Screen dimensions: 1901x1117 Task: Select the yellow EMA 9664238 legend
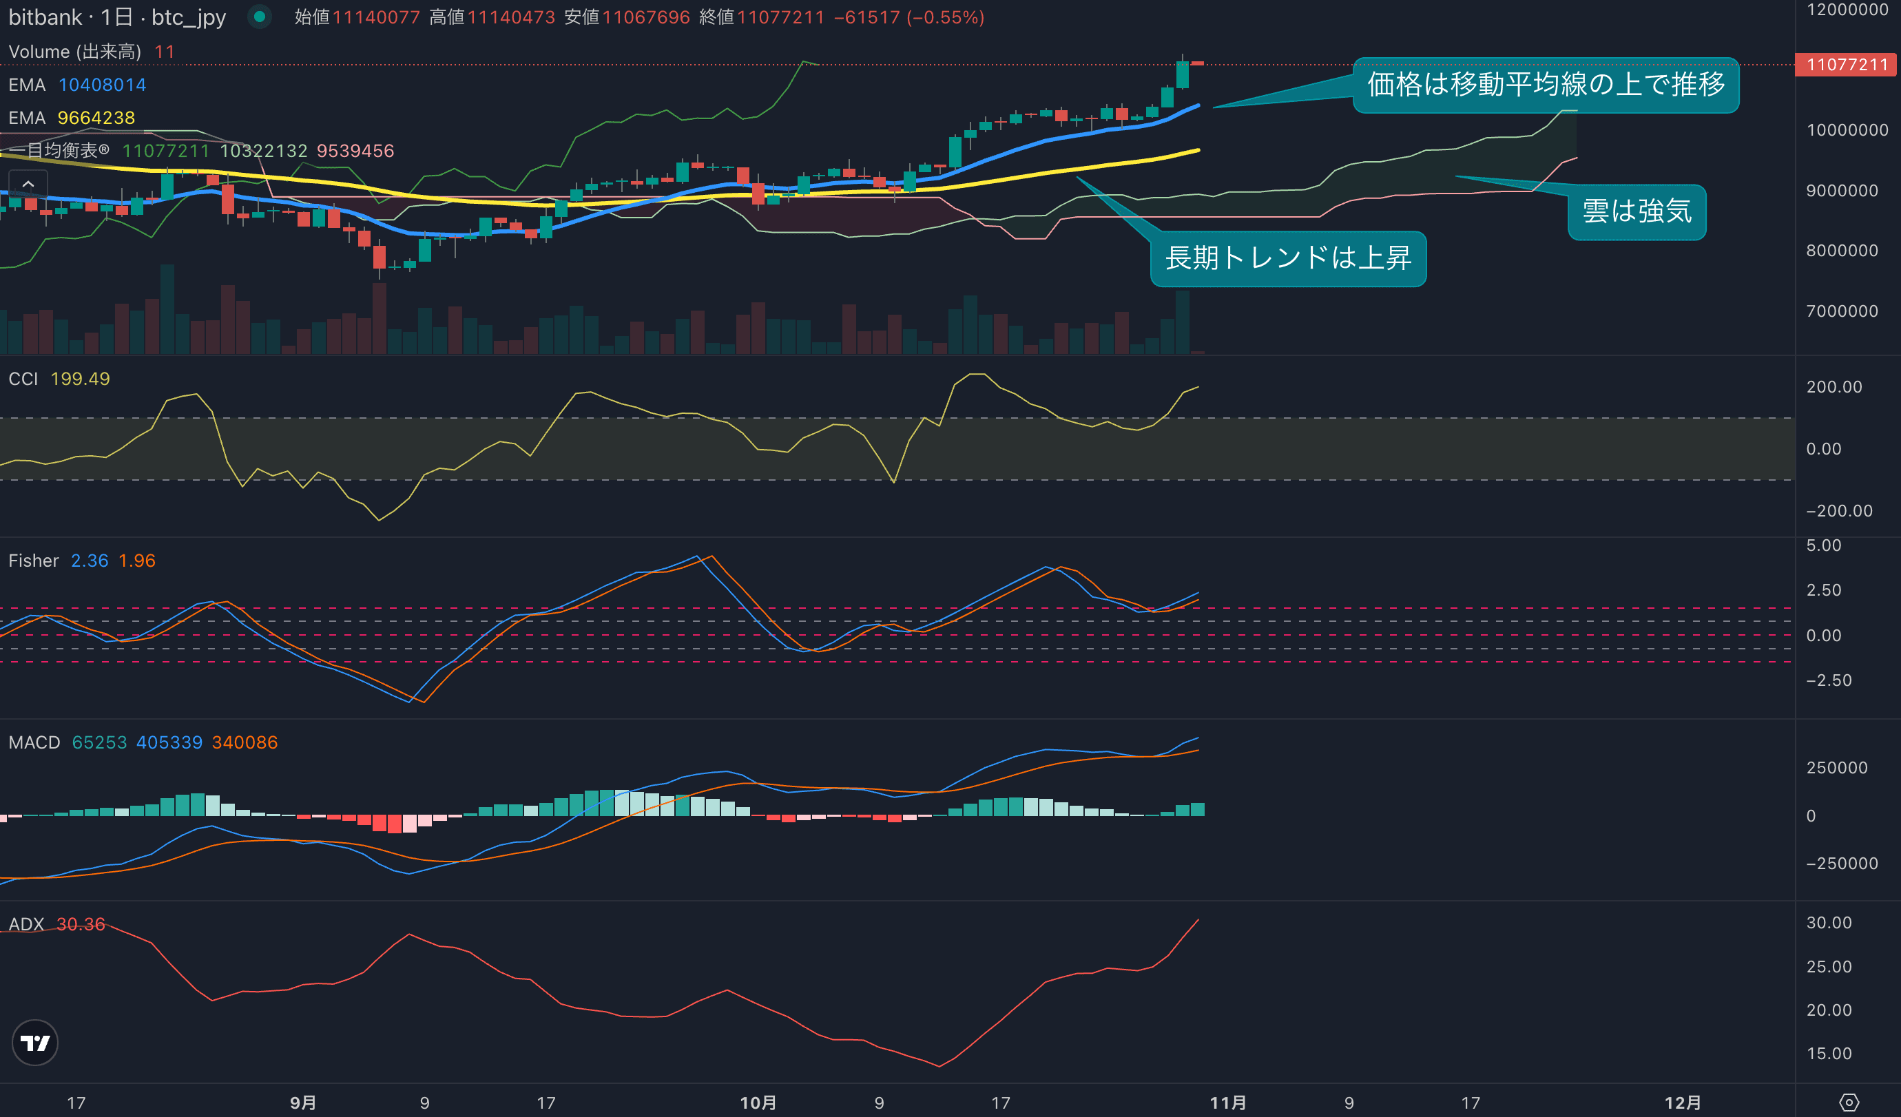(72, 118)
